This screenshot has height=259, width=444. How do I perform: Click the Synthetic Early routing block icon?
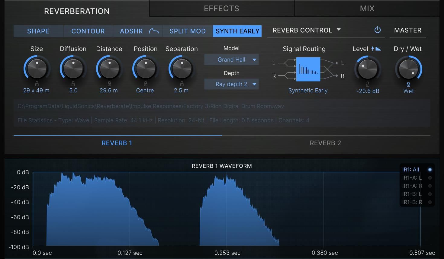point(308,69)
